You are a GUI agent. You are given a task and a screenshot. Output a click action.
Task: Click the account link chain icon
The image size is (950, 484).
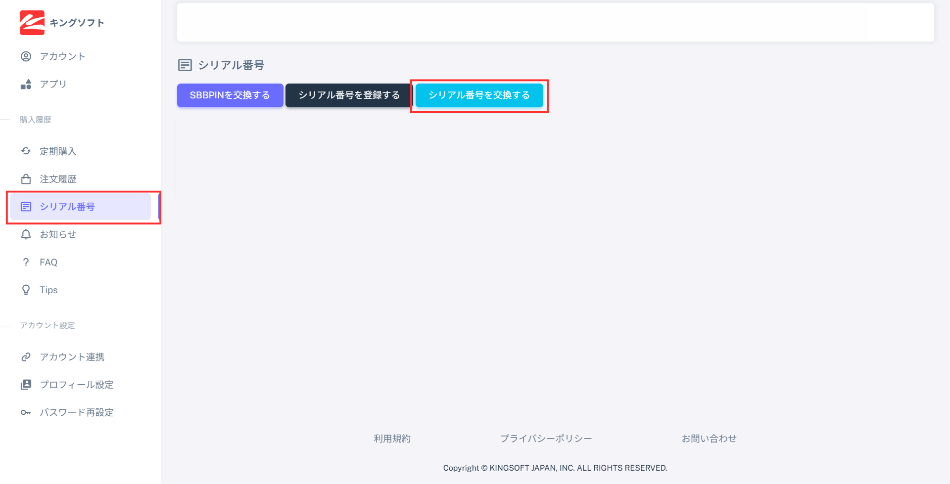[26, 357]
